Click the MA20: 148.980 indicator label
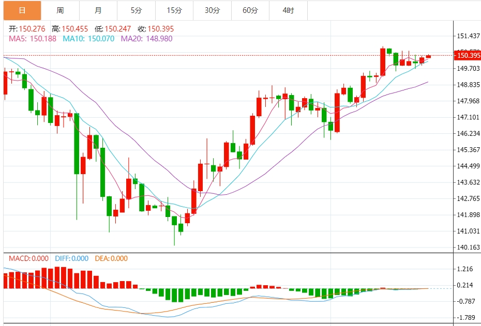481x326 pixels. 146,39
